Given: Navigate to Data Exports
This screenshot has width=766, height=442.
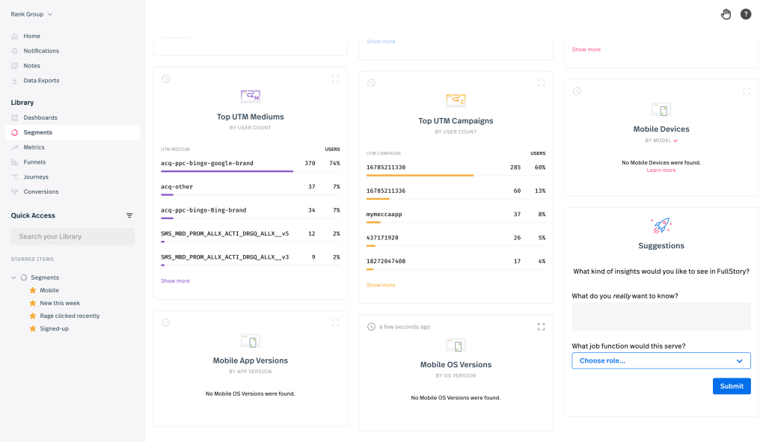Looking at the screenshot, I should [41, 80].
